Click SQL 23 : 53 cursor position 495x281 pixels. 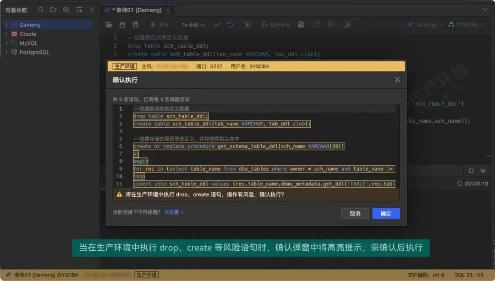[469, 275]
